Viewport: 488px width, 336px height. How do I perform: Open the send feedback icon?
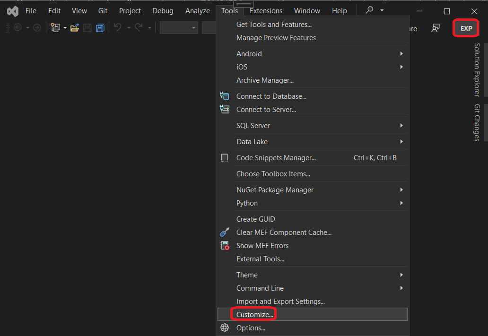435,28
